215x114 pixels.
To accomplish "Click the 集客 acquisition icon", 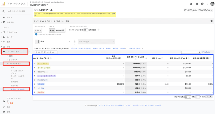I will (x=4, y=42).
